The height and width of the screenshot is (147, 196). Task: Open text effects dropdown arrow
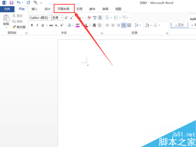point(73,25)
